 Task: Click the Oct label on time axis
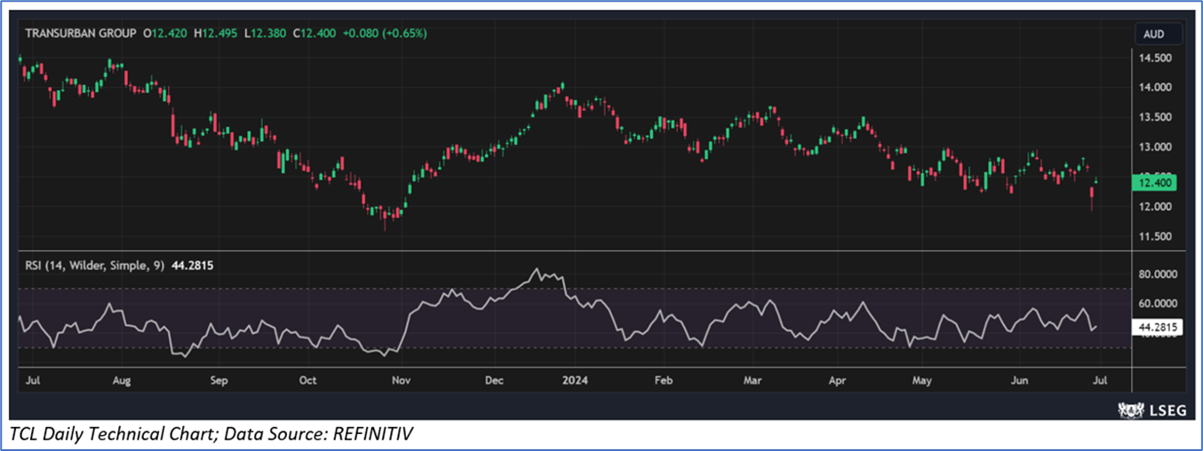click(x=307, y=381)
